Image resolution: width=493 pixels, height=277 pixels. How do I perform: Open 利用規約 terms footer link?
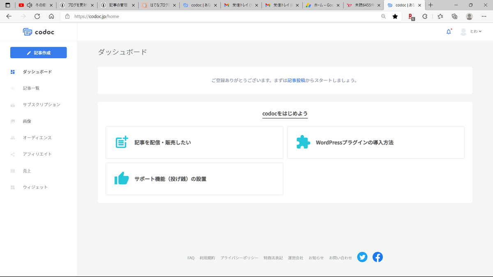207,258
